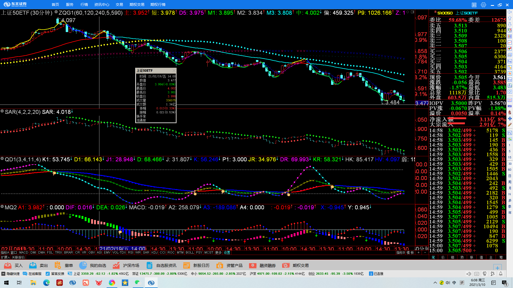The width and height of the screenshot is (513, 288).
Task: Click the blue plus add-shortcut icon
Action: pos(497,268)
